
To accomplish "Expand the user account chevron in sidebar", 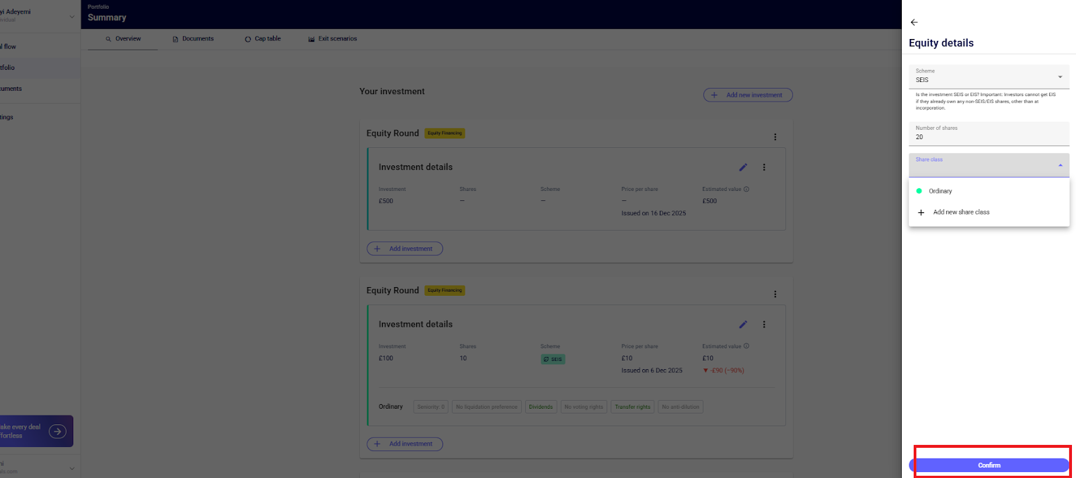I will 72,17.
